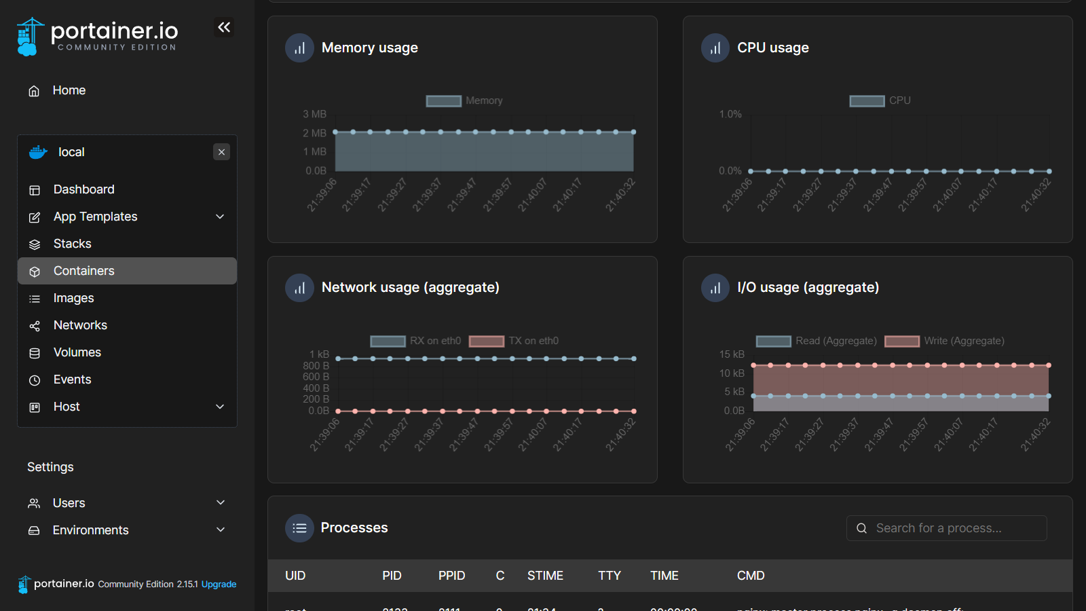Open the Containers menu item
Viewport: 1086px width, 611px height.
coord(84,271)
